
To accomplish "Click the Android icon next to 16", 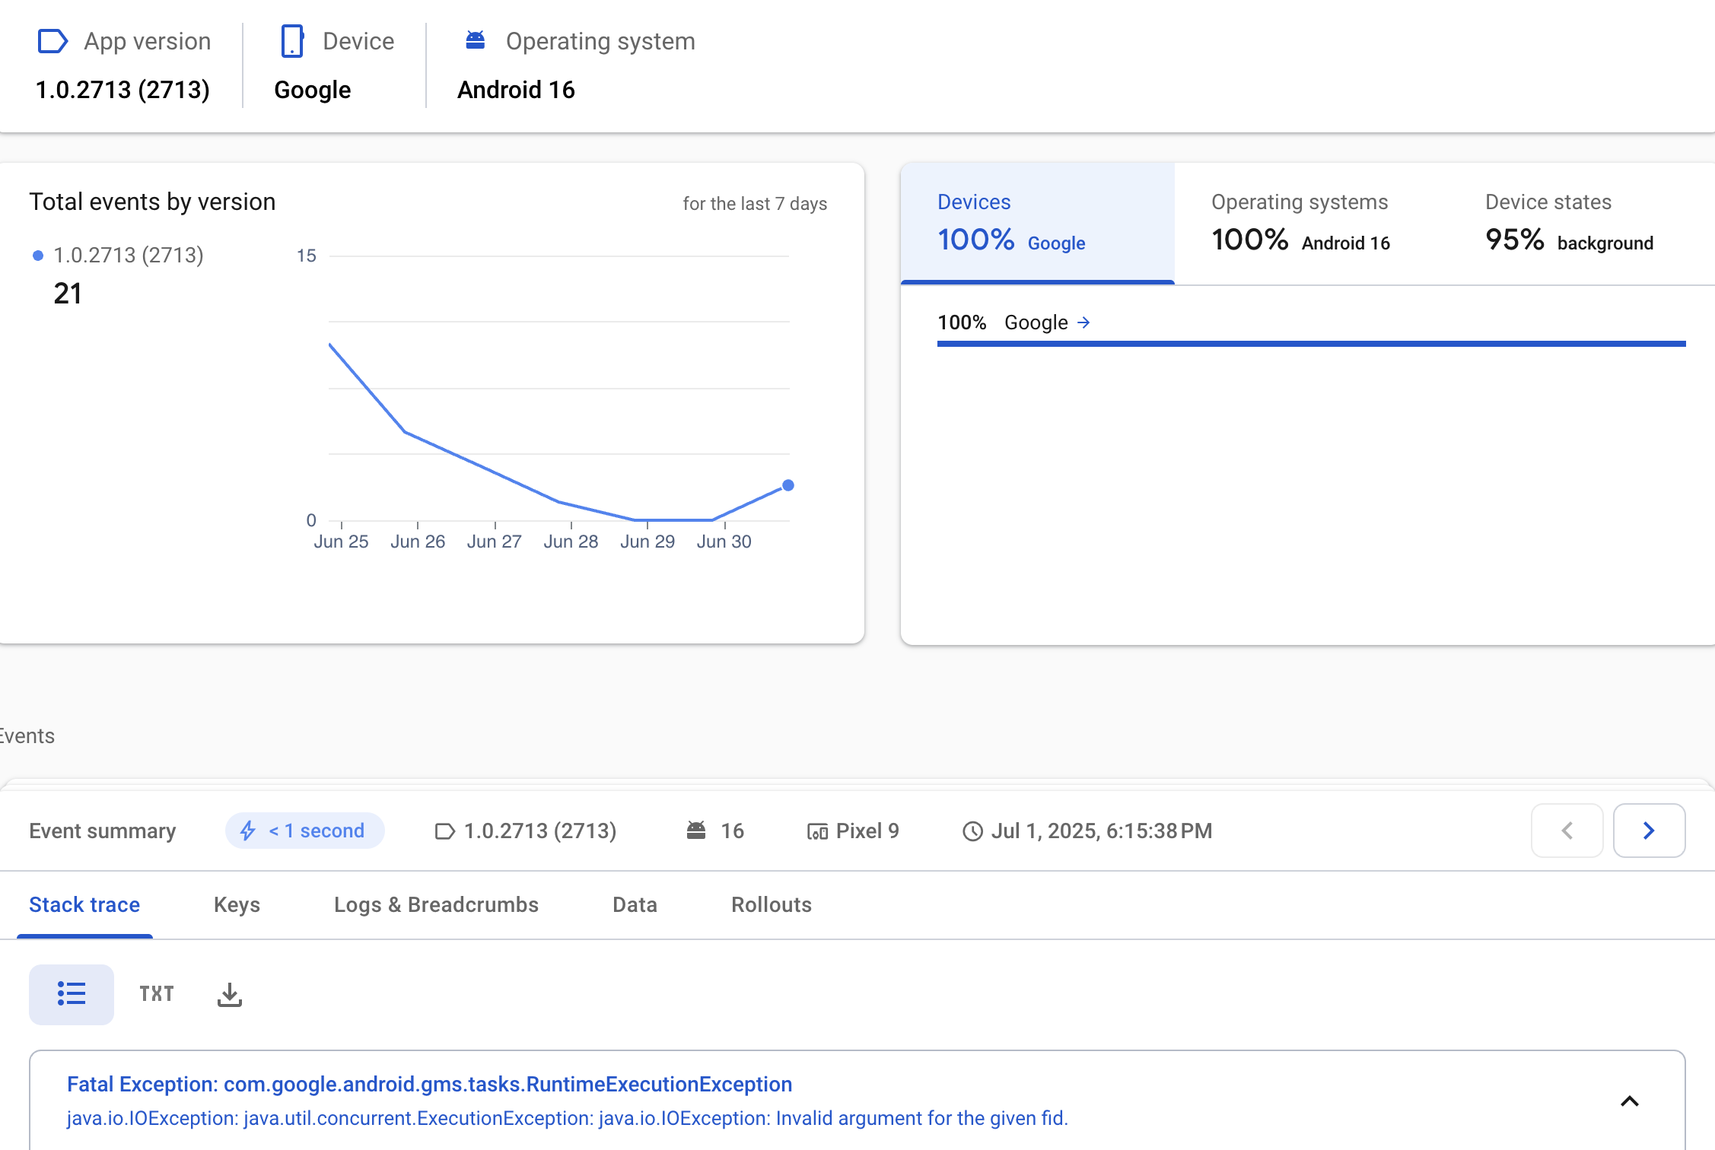I will (696, 830).
